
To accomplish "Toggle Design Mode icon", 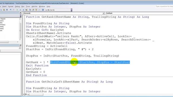I will coord(26,10).
